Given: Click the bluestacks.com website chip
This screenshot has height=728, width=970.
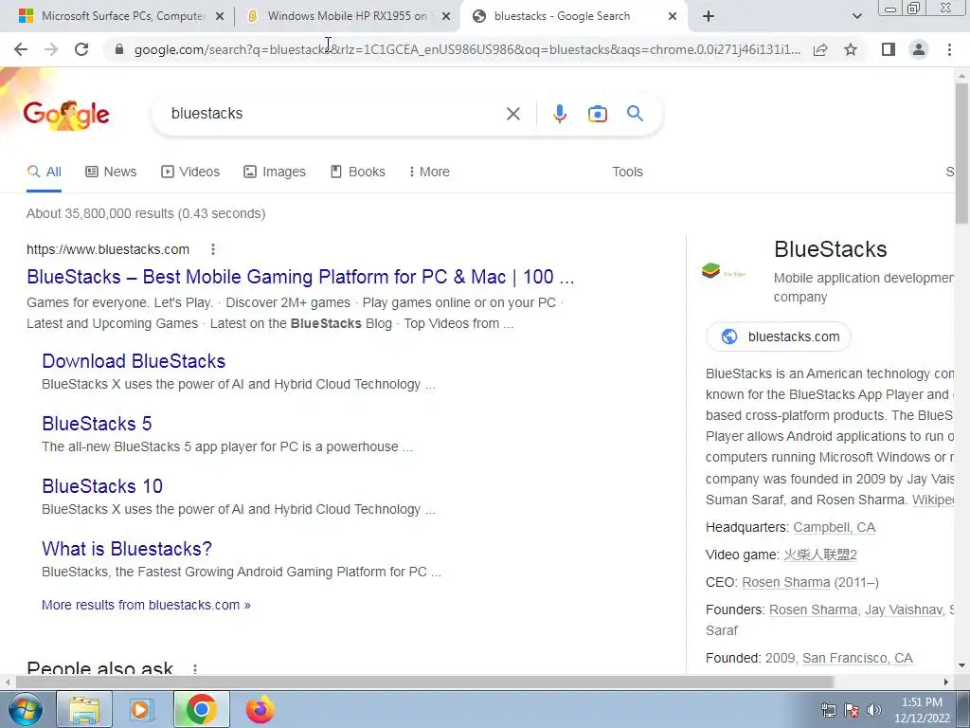Looking at the screenshot, I should [x=779, y=337].
